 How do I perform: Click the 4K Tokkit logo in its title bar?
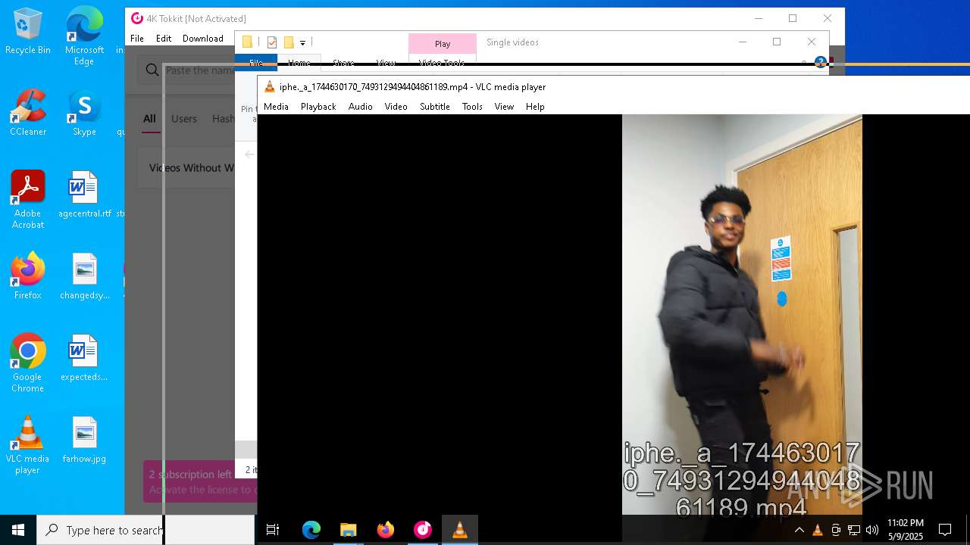tap(137, 19)
